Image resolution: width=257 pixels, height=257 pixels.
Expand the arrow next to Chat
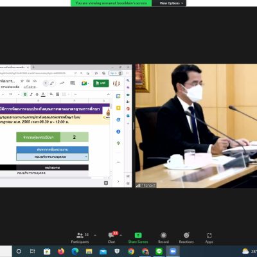click(121, 235)
